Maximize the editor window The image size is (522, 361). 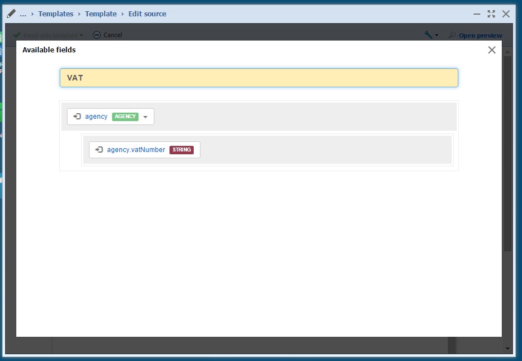pos(491,14)
